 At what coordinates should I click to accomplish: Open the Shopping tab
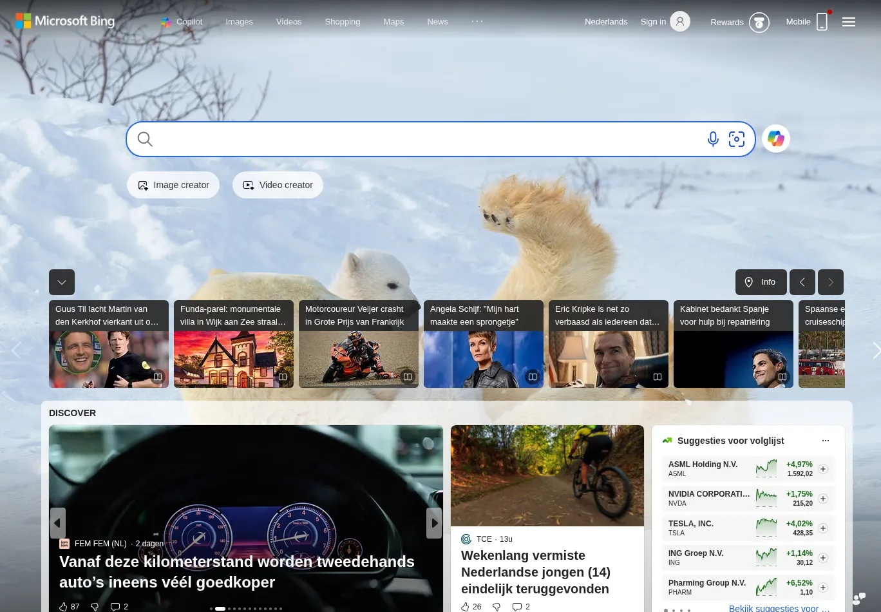[343, 22]
